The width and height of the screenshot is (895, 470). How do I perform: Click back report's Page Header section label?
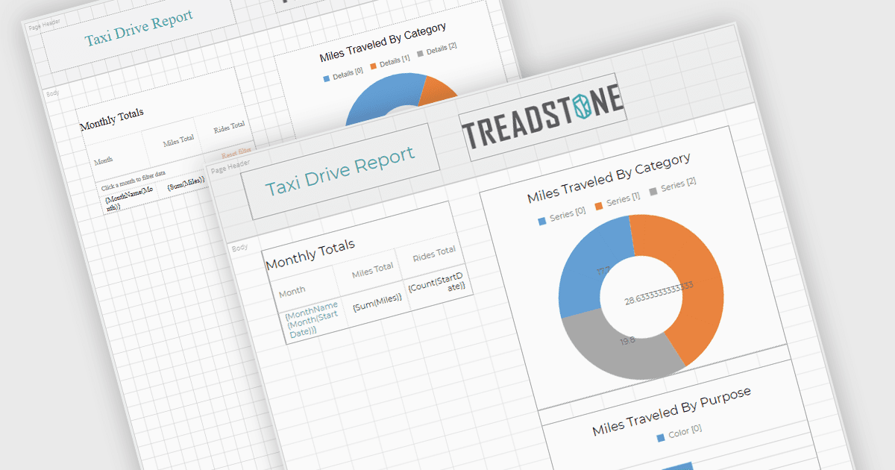tap(45, 26)
